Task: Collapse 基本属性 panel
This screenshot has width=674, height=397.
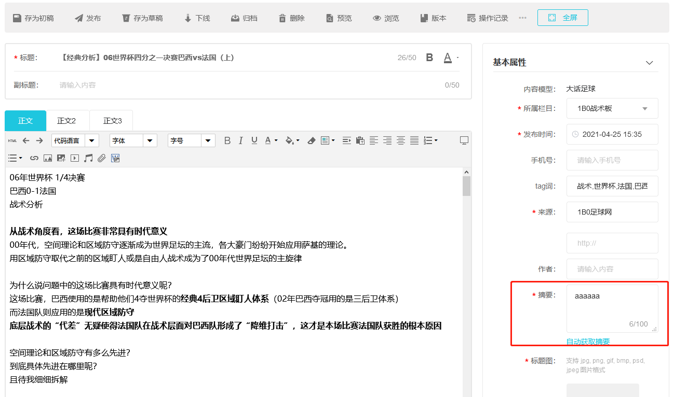Action: (649, 63)
